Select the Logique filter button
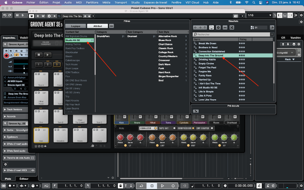The width and height of the screenshot is (304, 190). [x=76, y=26]
